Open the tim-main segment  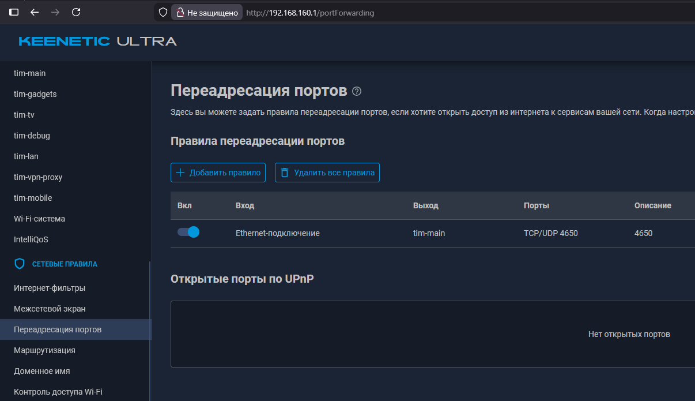pyautogui.click(x=29, y=73)
